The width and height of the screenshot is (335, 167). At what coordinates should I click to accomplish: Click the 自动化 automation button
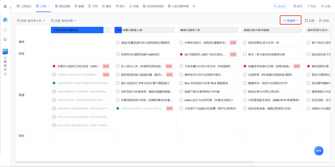click(x=280, y=6)
